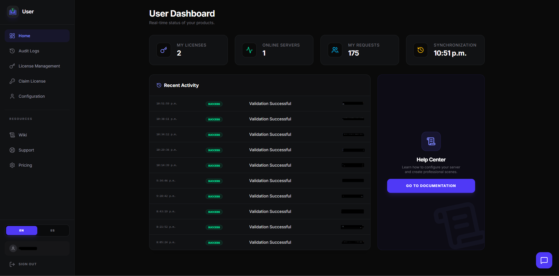This screenshot has height=276, width=559.
Task: Click the 8:21:52 p.m. timestamp
Action: pos(166,227)
